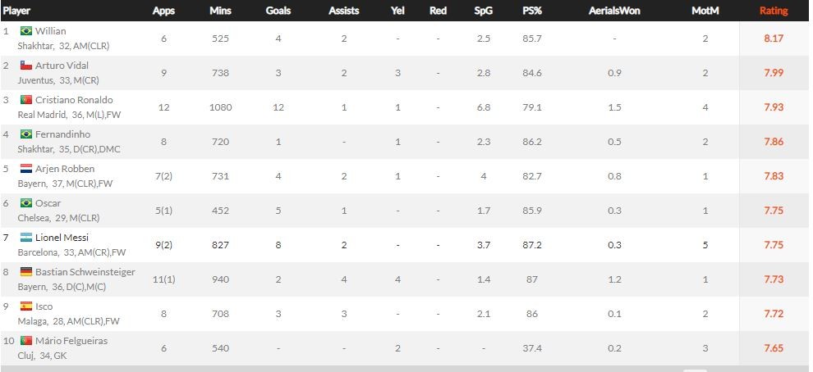Click the Argentina flag beside Lionel Messi
This screenshot has width=813, height=372.
tap(25, 238)
